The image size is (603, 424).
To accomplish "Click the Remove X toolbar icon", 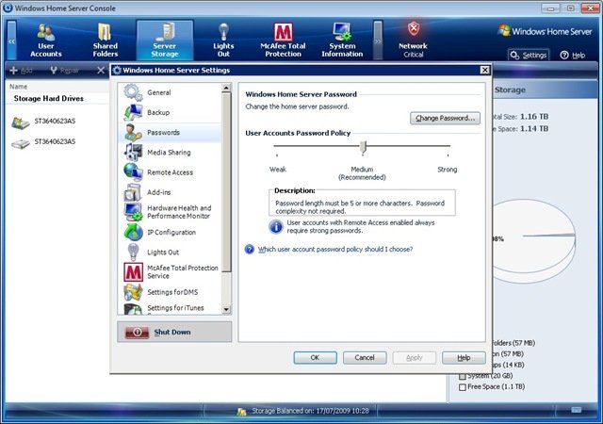I will (101, 70).
